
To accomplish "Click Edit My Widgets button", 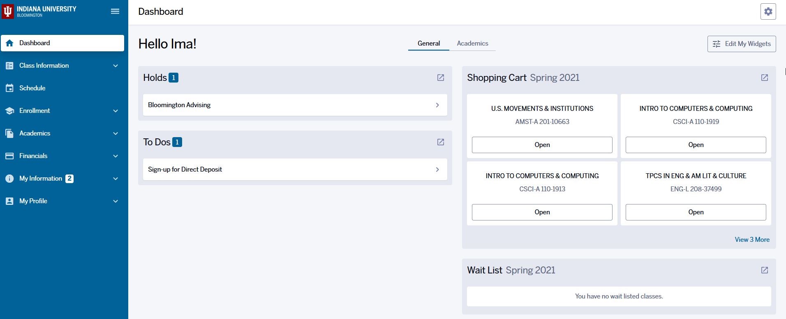I will tap(741, 44).
